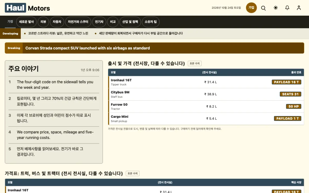Click the SEATS 31 badge
Screen dimensions: 309x193
(290, 94)
